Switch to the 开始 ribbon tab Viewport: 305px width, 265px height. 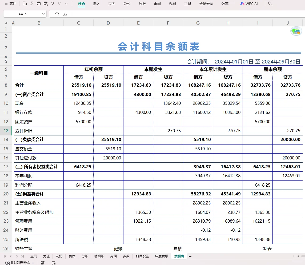(x=81, y=4)
